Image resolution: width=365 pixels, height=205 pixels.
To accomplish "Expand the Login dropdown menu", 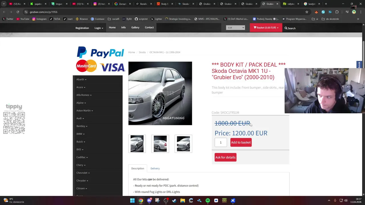I will [99, 28].
